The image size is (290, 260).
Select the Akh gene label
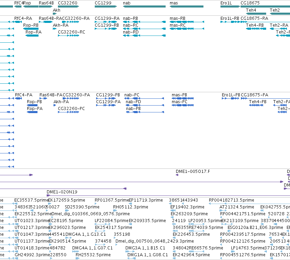click(57, 10)
